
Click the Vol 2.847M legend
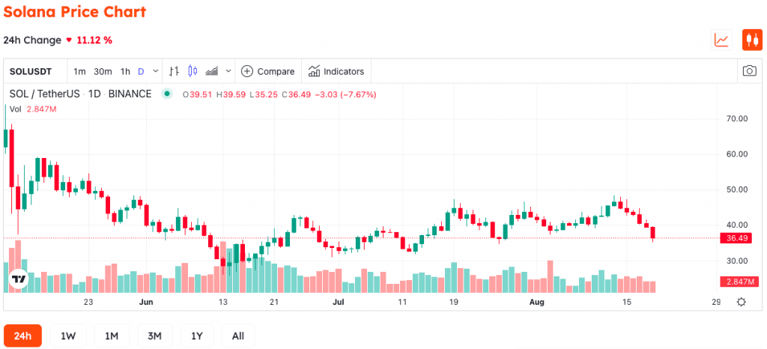pyautogui.click(x=33, y=109)
